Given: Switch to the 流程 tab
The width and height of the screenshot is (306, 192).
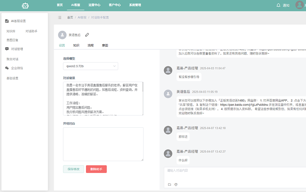Looking at the screenshot, I should tap(90, 45).
